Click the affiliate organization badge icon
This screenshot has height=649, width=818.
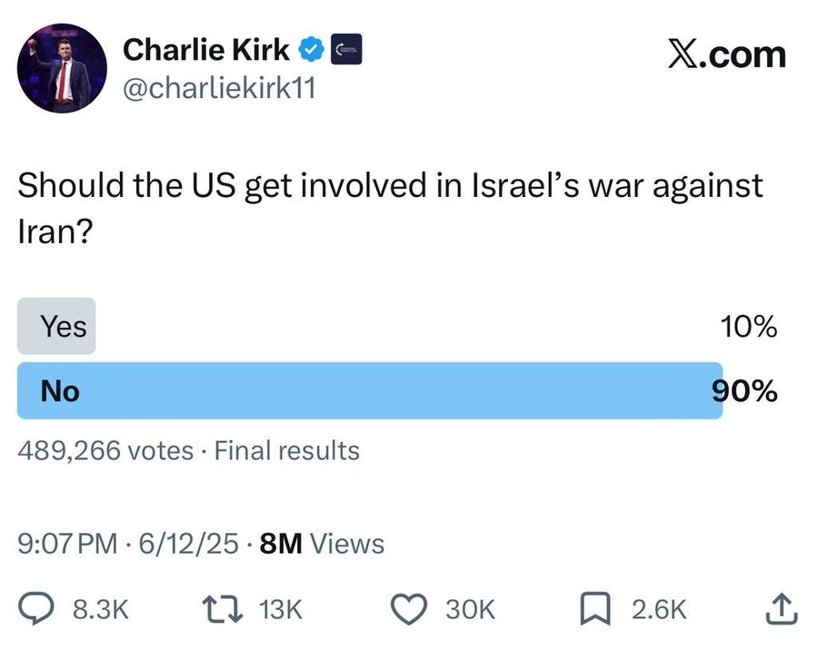pos(346,50)
